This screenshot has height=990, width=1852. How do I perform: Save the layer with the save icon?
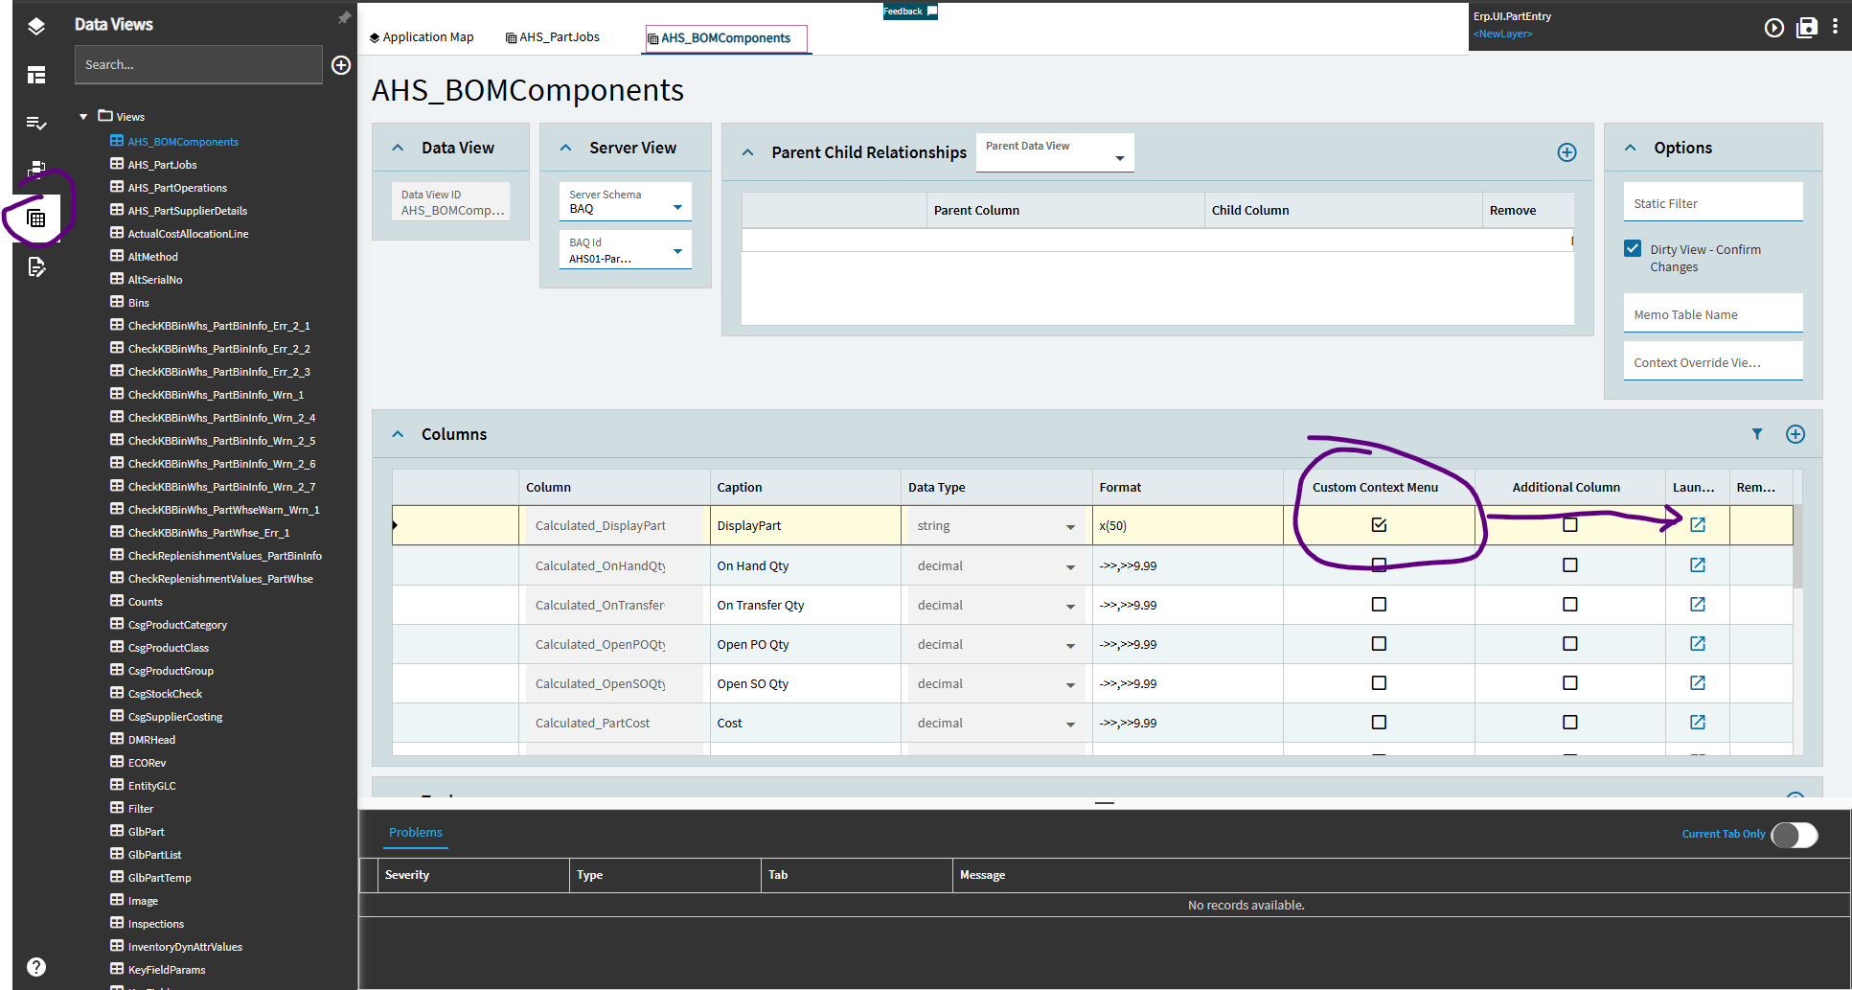[1807, 28]
